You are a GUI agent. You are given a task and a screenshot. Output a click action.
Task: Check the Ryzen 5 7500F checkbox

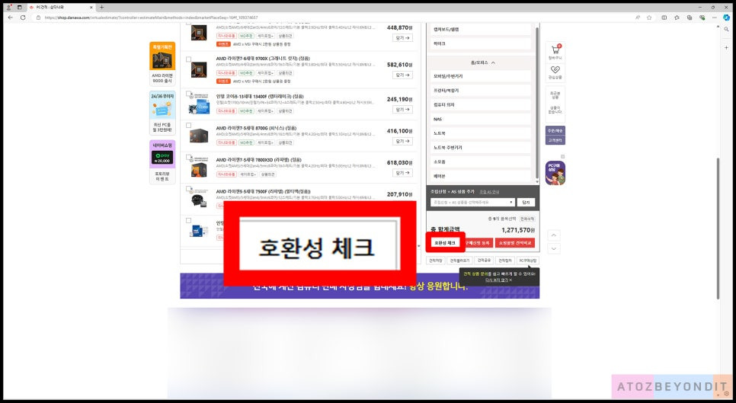click(x=188, y=189)
